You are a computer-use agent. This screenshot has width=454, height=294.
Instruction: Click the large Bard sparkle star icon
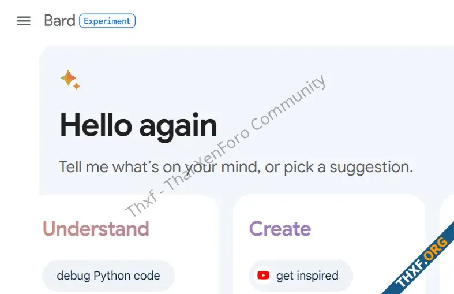coord(68,78)
